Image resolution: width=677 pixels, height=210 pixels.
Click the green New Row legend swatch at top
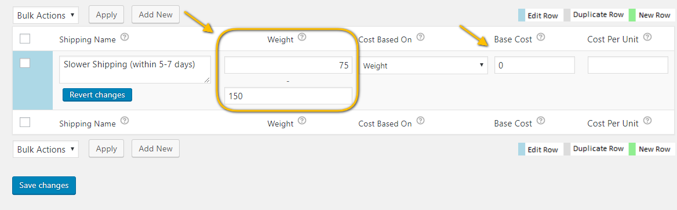point(632,15)
